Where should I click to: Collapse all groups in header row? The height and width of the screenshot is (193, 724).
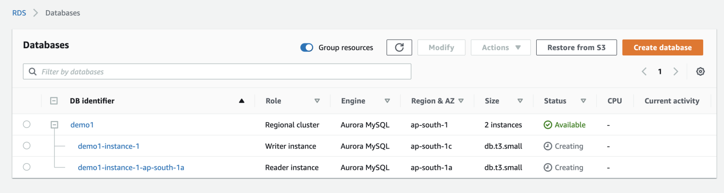[54, 101]
